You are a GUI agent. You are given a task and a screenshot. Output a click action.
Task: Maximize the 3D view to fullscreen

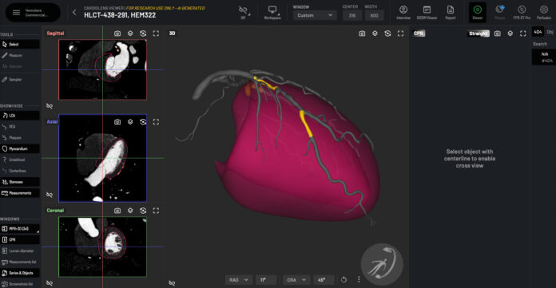[400, 34]
